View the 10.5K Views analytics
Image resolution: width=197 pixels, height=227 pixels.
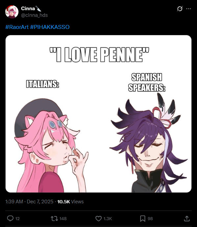pos(70,202)
